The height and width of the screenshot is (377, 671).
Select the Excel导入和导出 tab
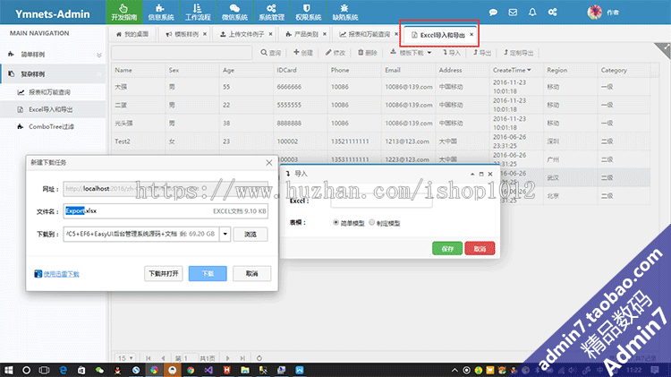[438, 35]
